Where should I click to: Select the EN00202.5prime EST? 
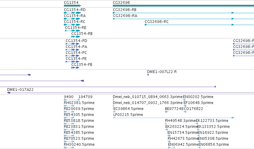click(198, 97)
